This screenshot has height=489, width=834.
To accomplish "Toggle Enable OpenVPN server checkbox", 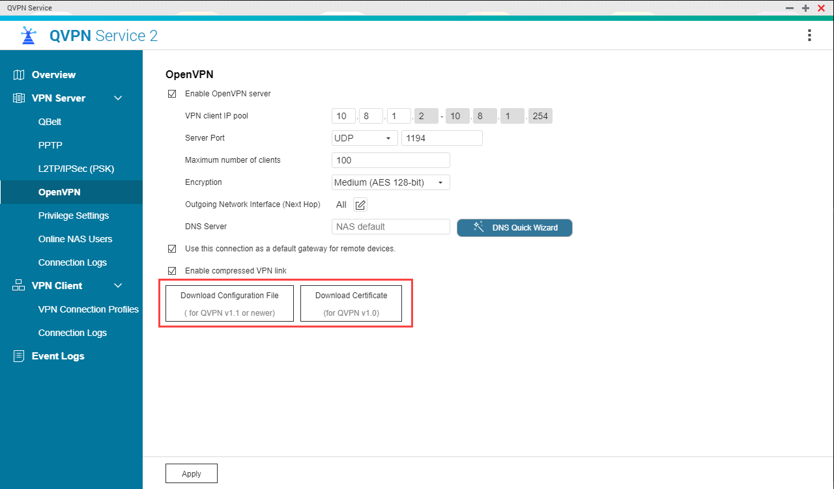I will point(172,94).
